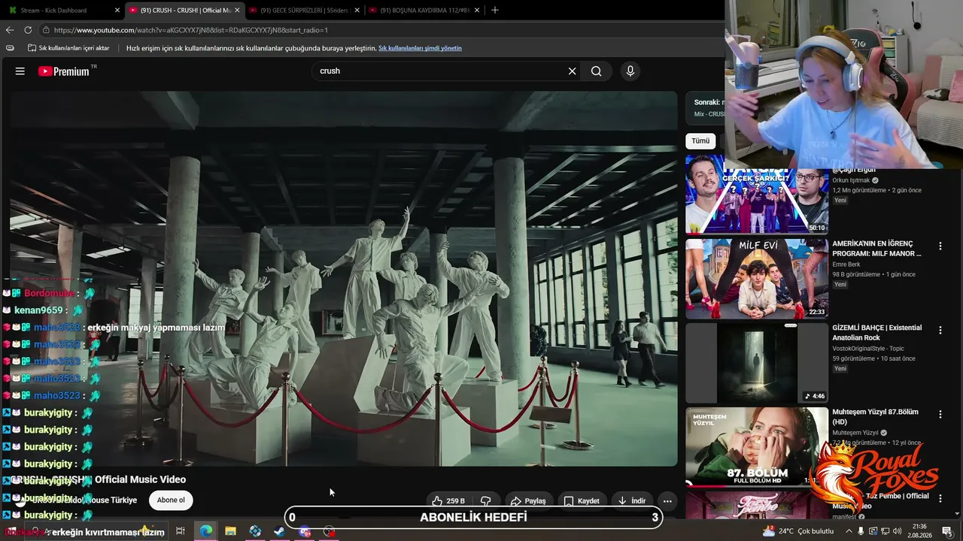Open 'Muhteşem Yüzyıl 87.Bölüm (HD)' title

875,417
